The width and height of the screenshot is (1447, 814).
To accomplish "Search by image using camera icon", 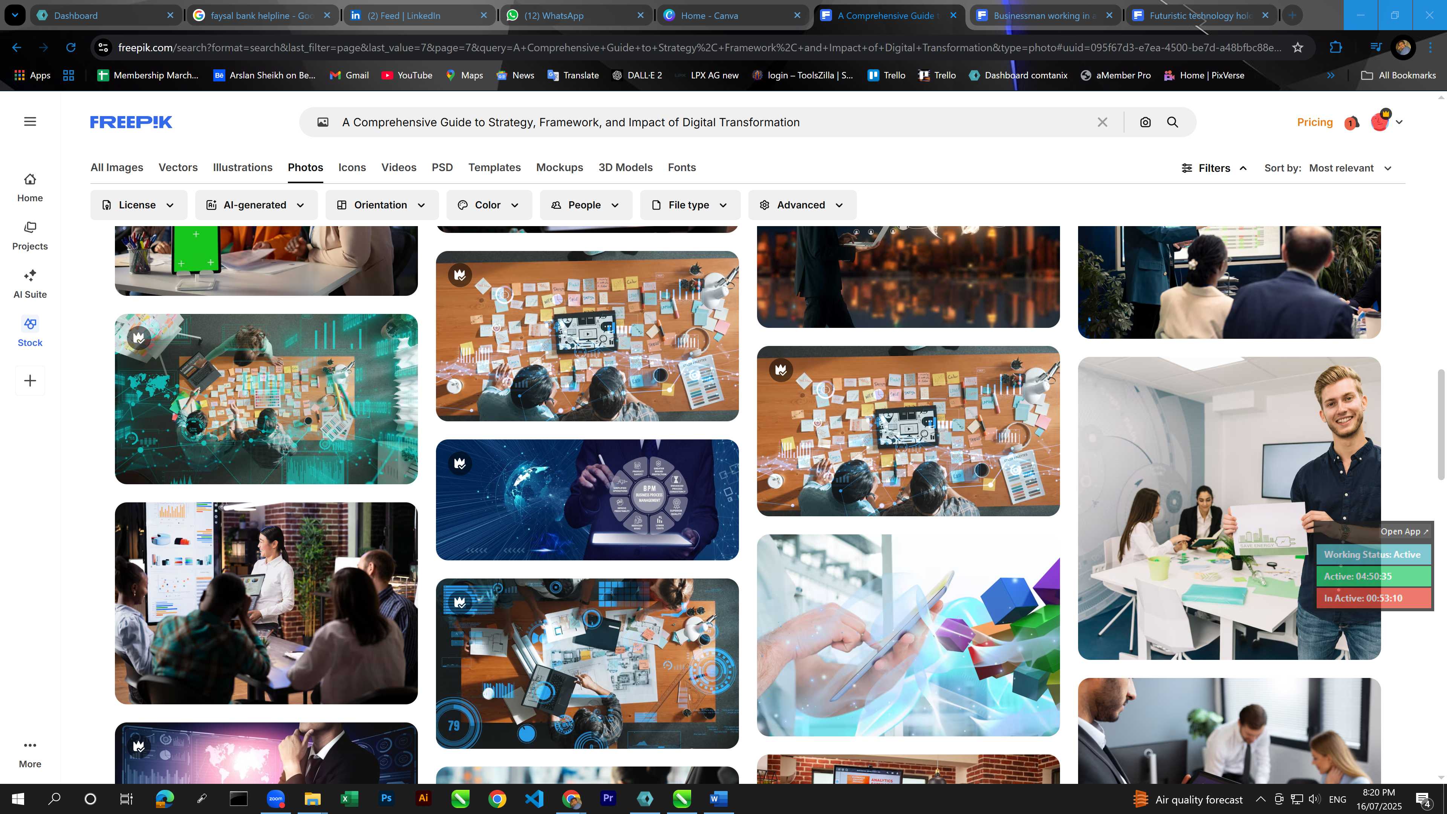I will (x=1146, y=122).
